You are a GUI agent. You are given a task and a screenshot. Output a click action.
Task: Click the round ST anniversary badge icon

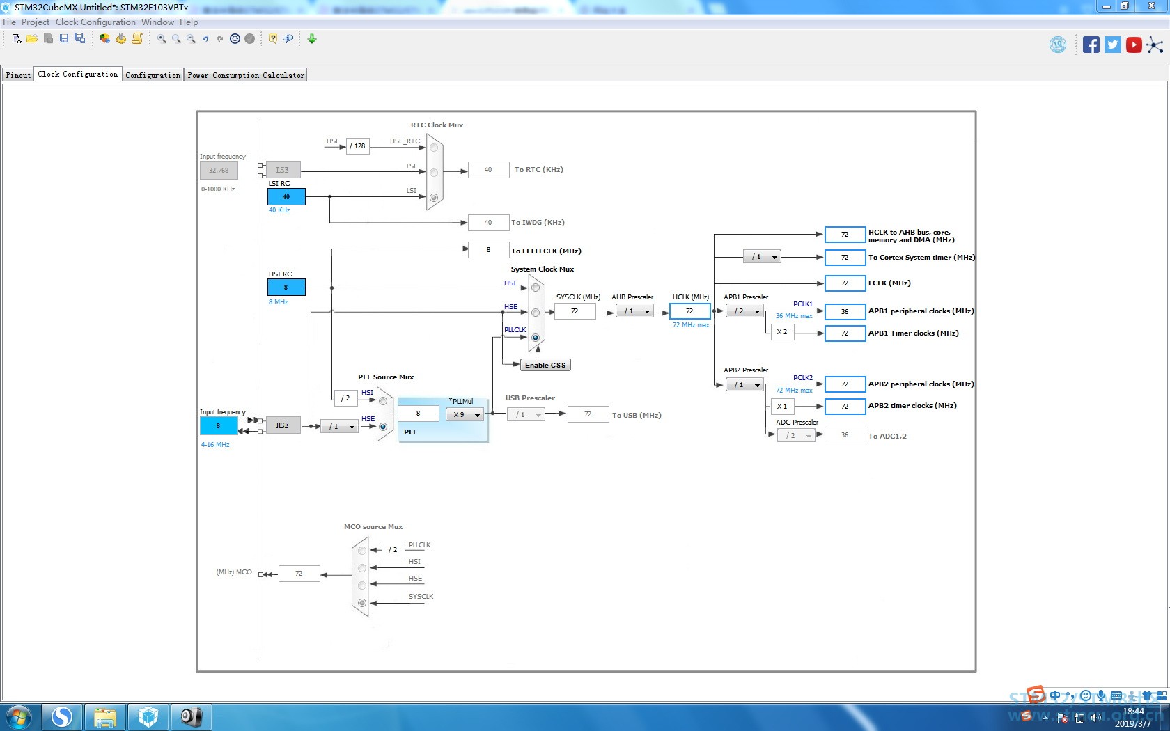(1058, 45)
